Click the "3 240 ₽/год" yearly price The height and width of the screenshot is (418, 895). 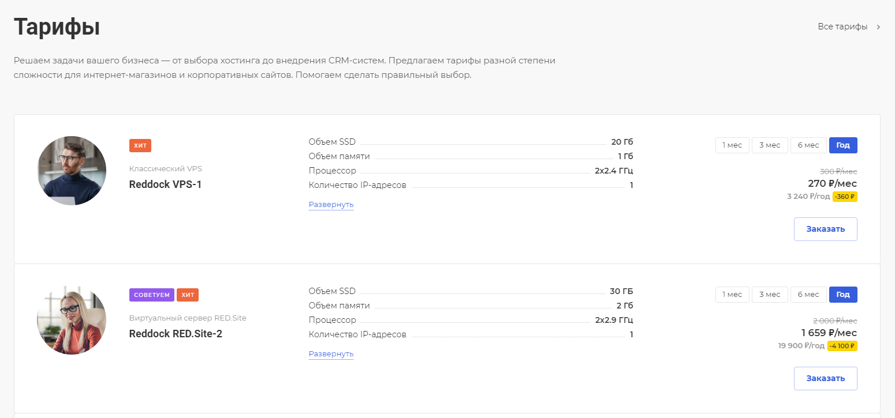808,197
